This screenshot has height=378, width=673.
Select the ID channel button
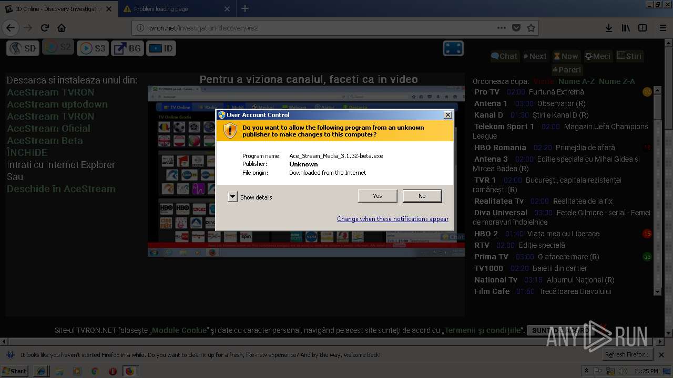pos(161,48)
